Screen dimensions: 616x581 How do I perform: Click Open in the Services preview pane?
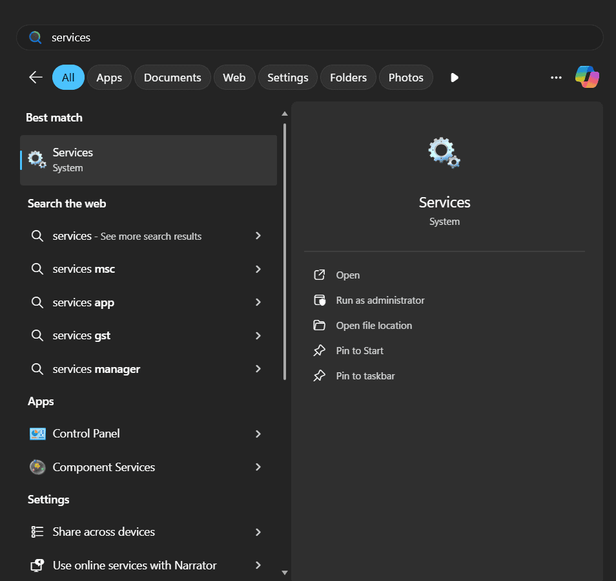coord(347,275)
